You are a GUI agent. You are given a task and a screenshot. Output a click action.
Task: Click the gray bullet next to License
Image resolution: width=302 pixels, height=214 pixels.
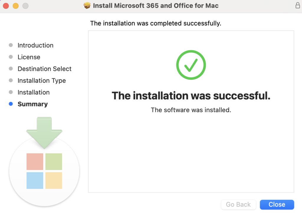click(11, 57)
